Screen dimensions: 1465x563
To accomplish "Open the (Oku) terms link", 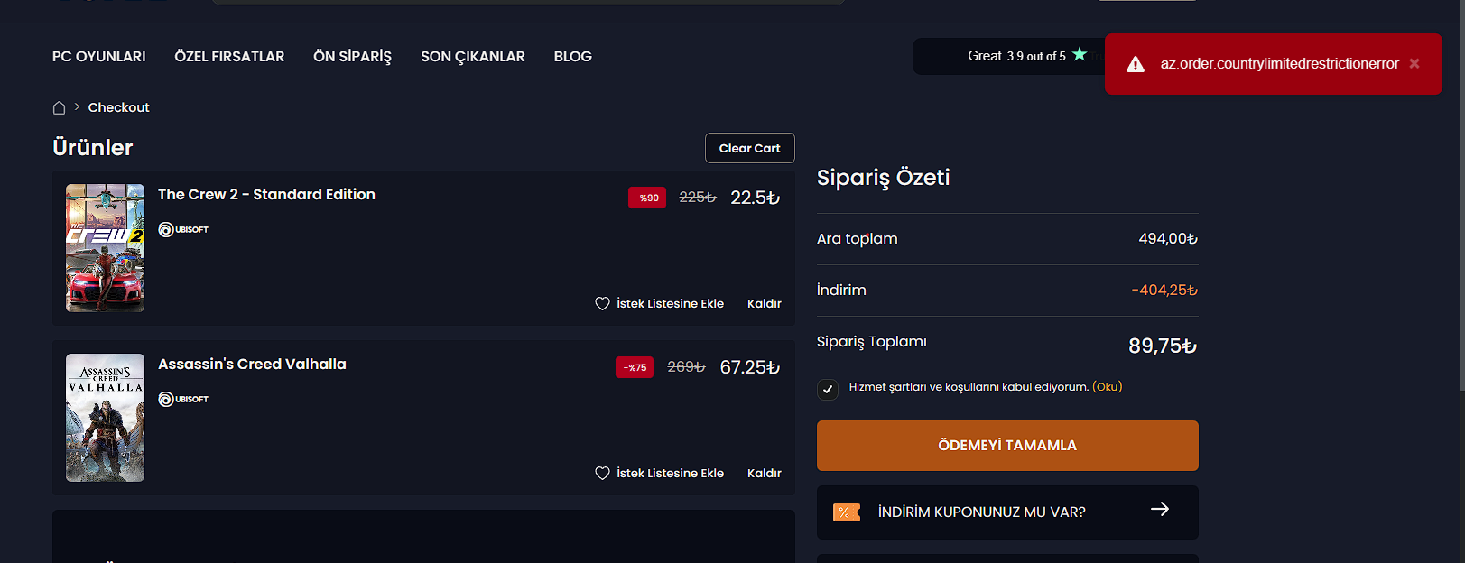I will pyautogui.click(x=1107, y=386).
